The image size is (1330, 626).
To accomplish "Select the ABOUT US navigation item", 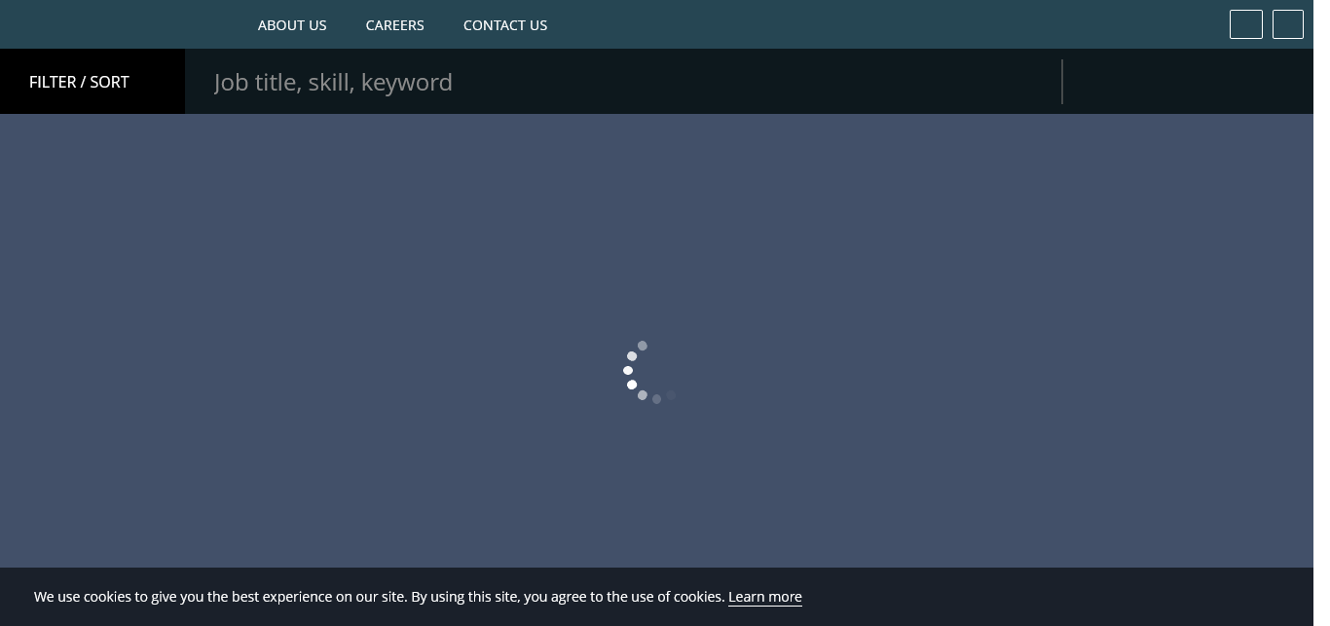I will pos(292,25).
